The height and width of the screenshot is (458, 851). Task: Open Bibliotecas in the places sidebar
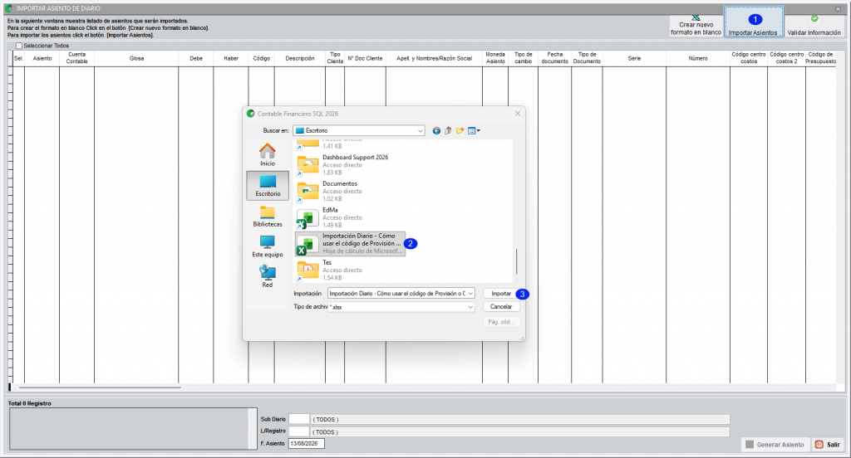(x=268, y=217)
